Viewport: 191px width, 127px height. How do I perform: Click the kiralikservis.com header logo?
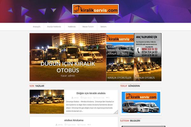pyautogui.click(x=95, y=9)
